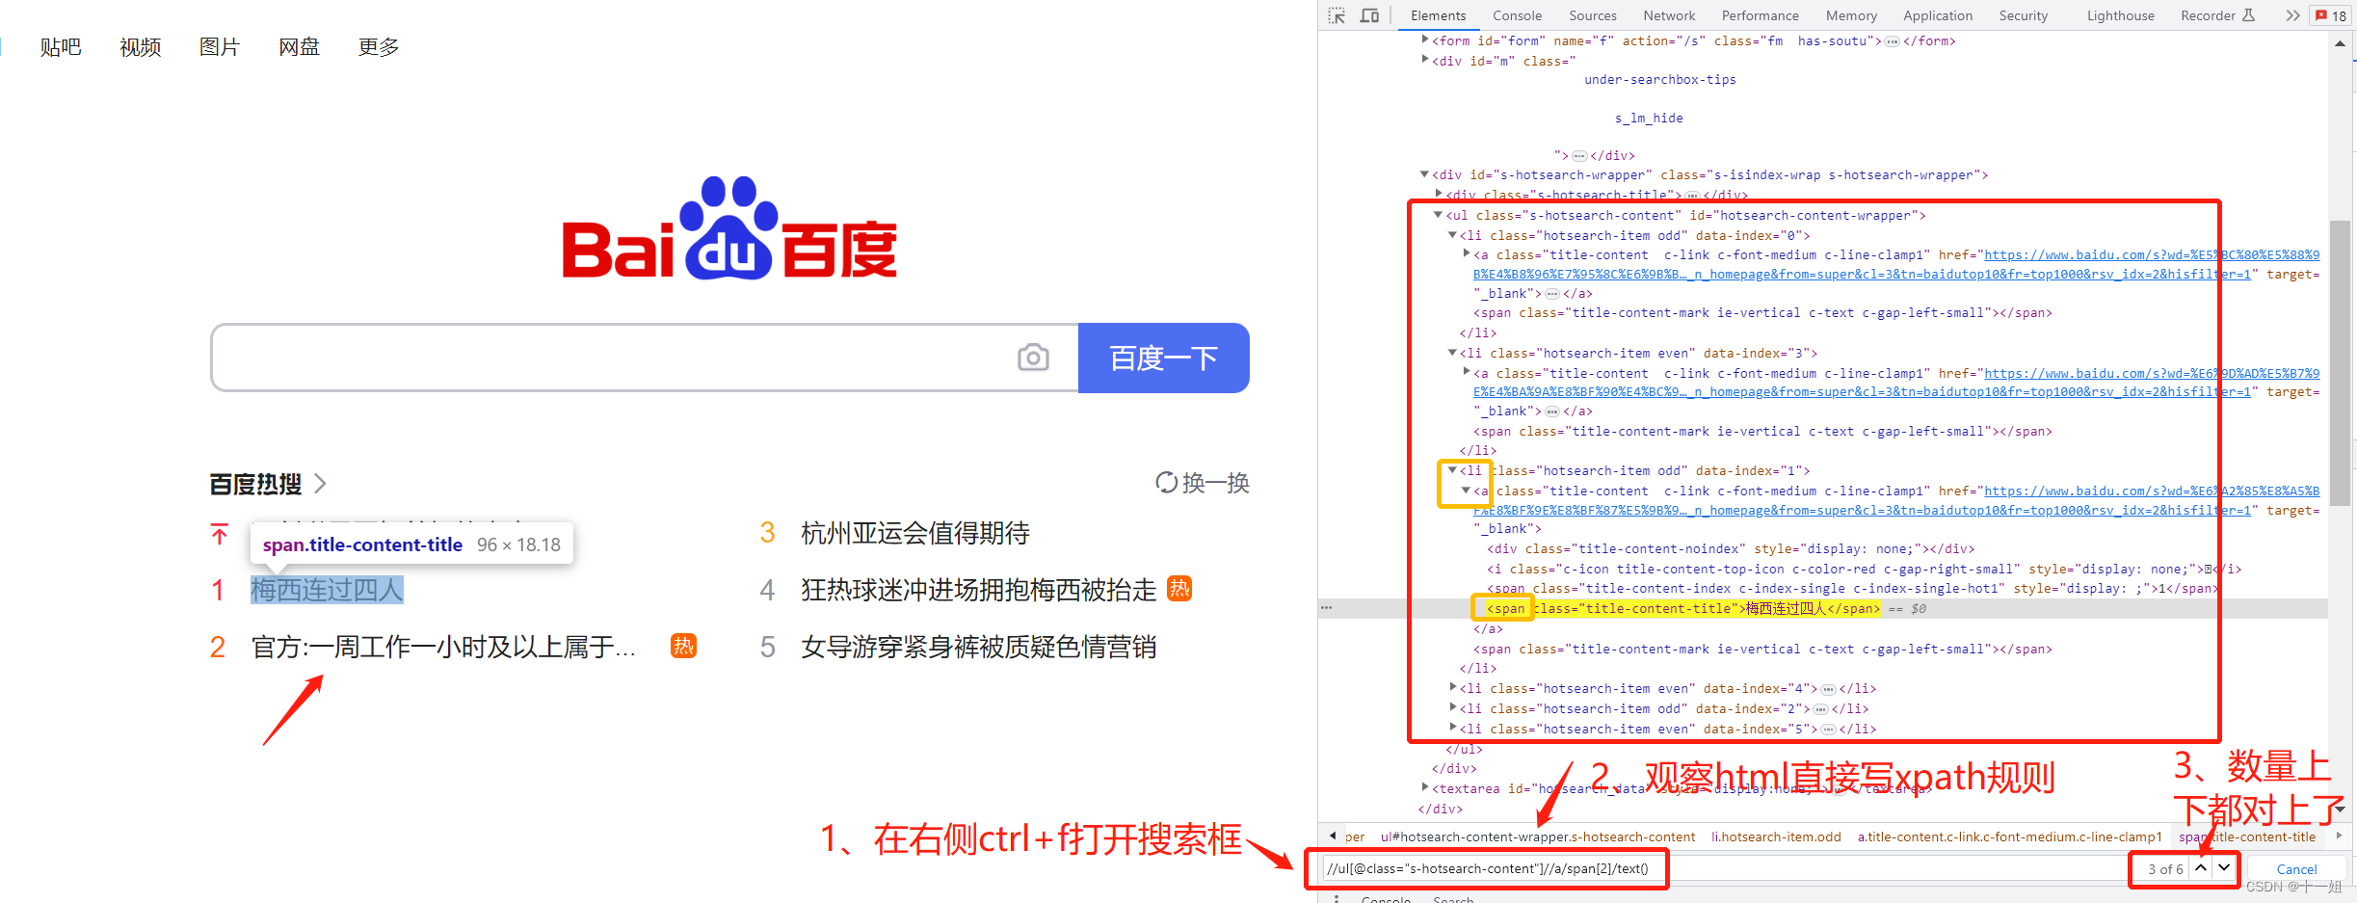This screenshot has width=2357, height=903.
Task: Collapse the li data-index="1" node
Action: pos(1452,470)
